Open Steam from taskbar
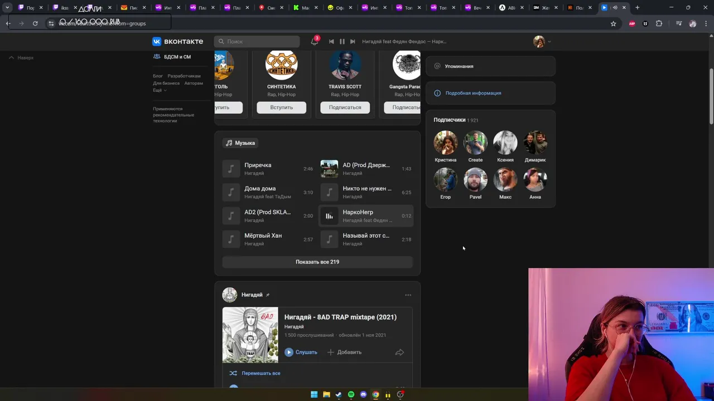Screen dimensions: 714x401 coord(339,394)
